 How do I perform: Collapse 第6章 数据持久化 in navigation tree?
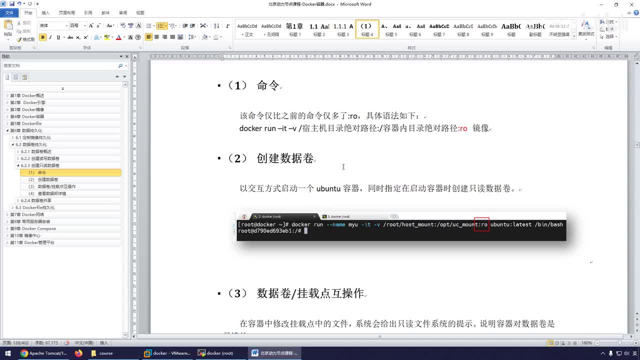tap(7, 130)
